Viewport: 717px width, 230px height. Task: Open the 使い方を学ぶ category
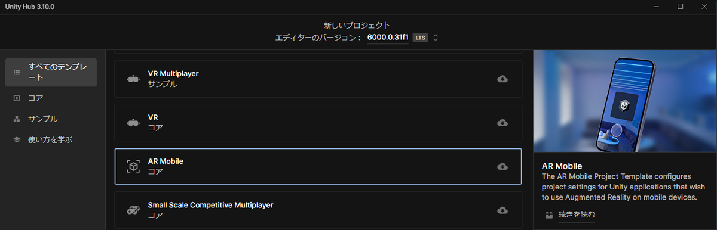pyautogui.click(x=51, y=139)
